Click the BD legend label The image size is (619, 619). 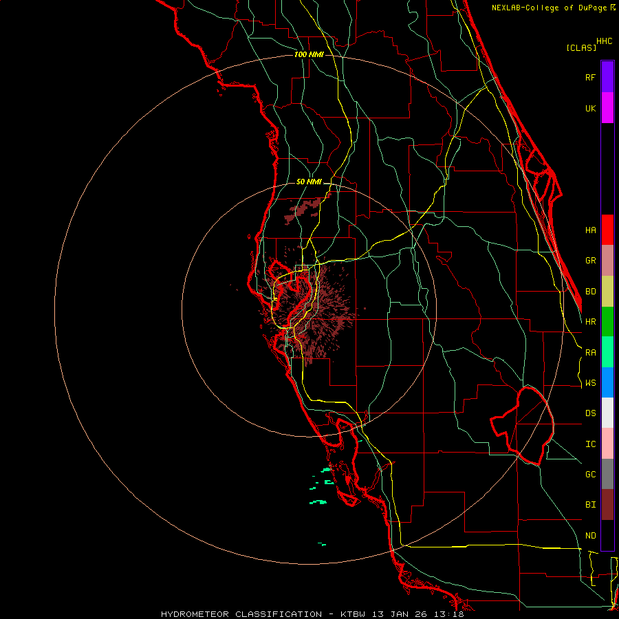590,292
